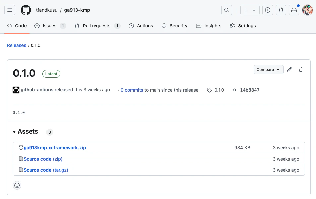Open the 0.1.0 tag link

pos(219,90)
